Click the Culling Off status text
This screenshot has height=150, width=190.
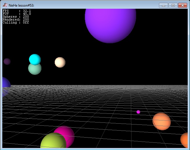pos(16,22)
